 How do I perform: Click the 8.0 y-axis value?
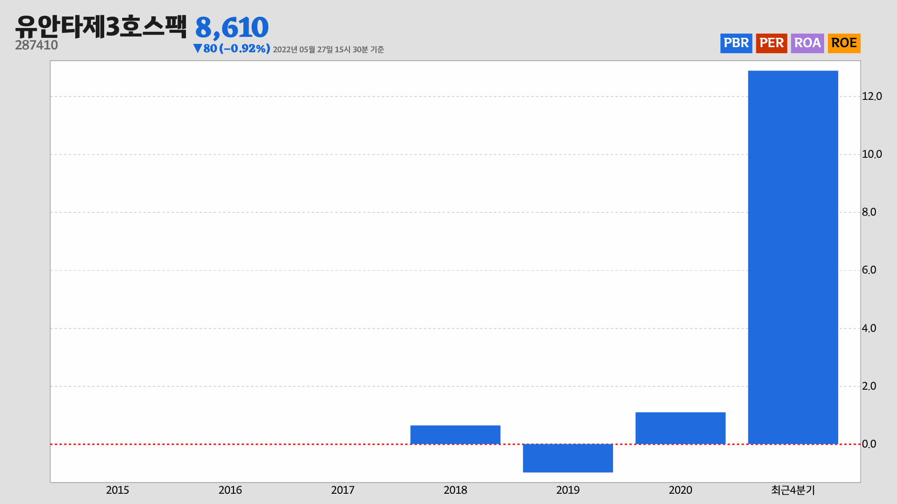point(869,212)
